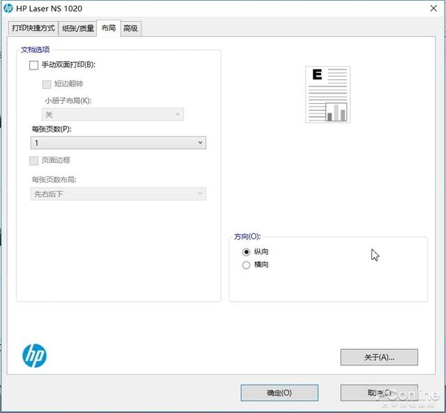446x413 pixels.
Task: Open the 小册子布局 dropdown
Action: [x=113, y=114]
